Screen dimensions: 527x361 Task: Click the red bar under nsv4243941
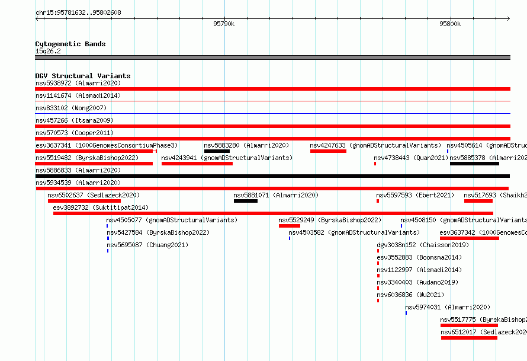pos(197,164)
